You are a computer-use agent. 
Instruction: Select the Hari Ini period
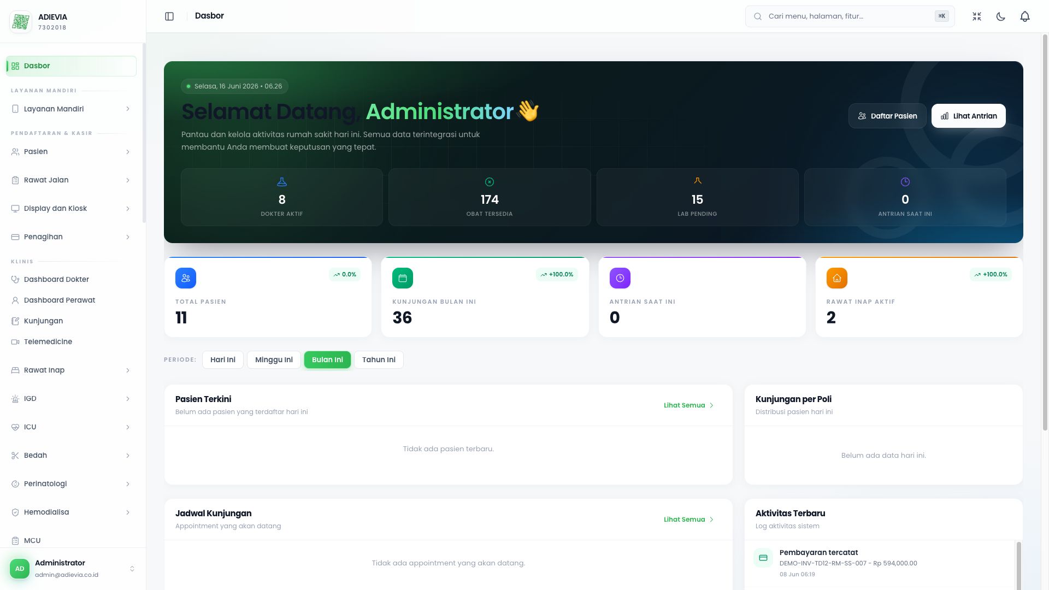223,359
